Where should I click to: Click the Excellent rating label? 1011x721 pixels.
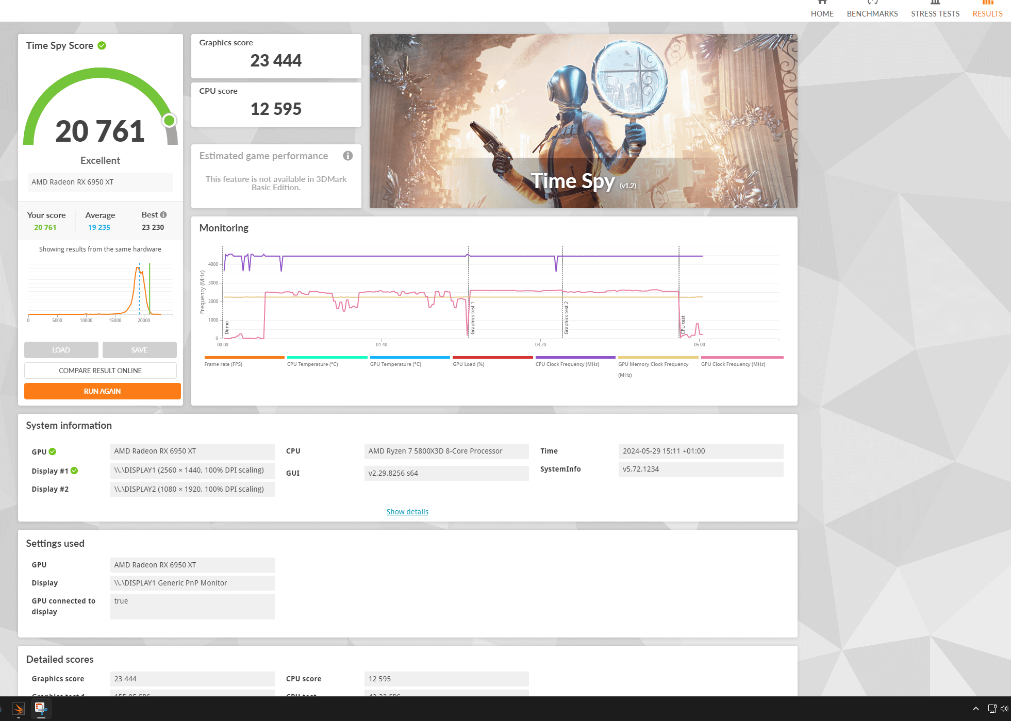coord(100,160)
